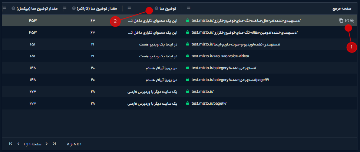Select 'من پوریا آریافر هستم' in category/دسته‌بندی-نشده/ row
360x152 pixels.
tap(162, 68)
